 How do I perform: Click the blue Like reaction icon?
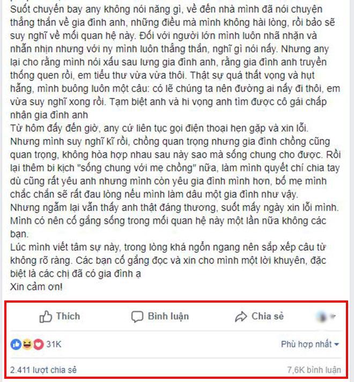click(x=16, y=344)
